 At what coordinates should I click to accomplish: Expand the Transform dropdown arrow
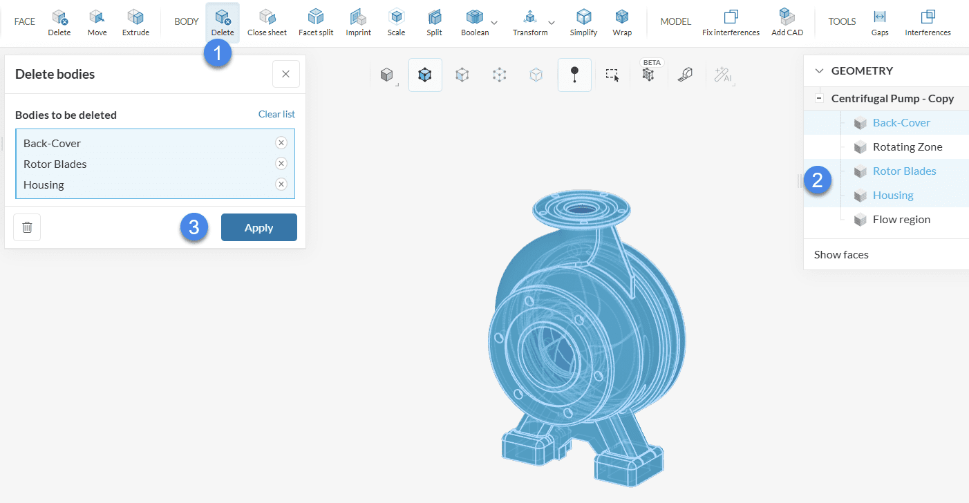(x=552, y=22)
